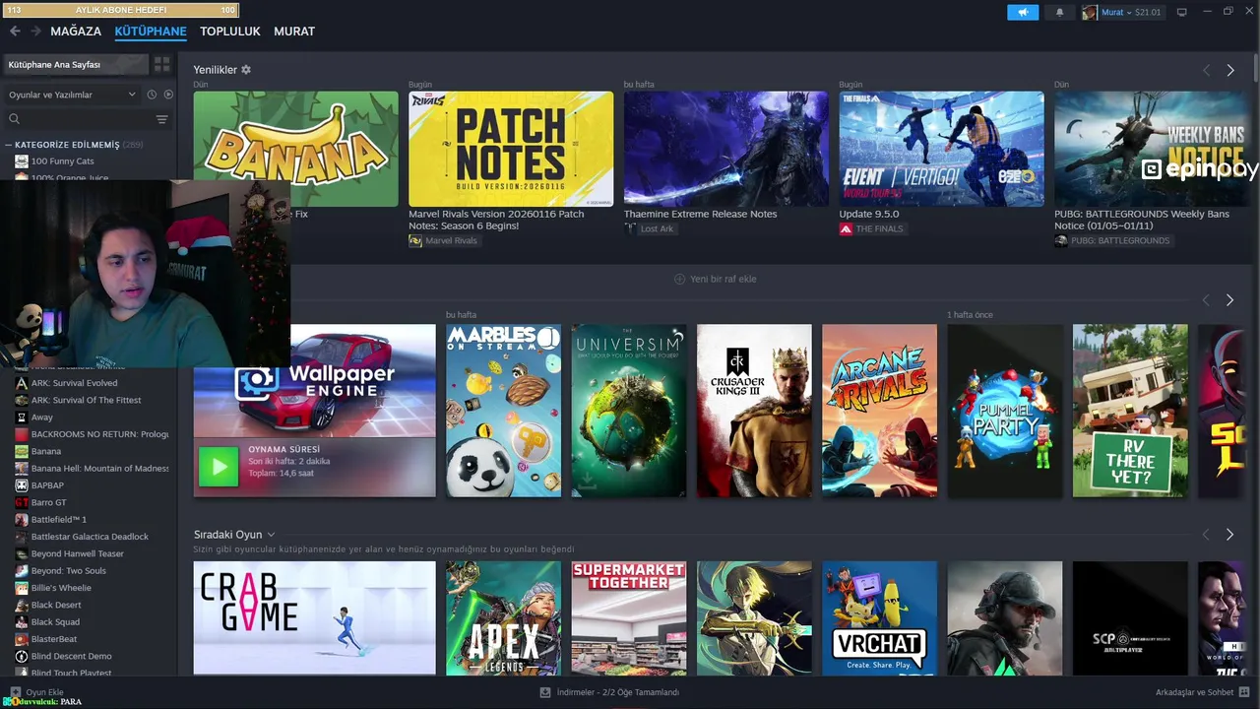The width and height of the screenshot is (1260, 709).
Task: Open the notifications bell
Action: tap(1060, 12)
